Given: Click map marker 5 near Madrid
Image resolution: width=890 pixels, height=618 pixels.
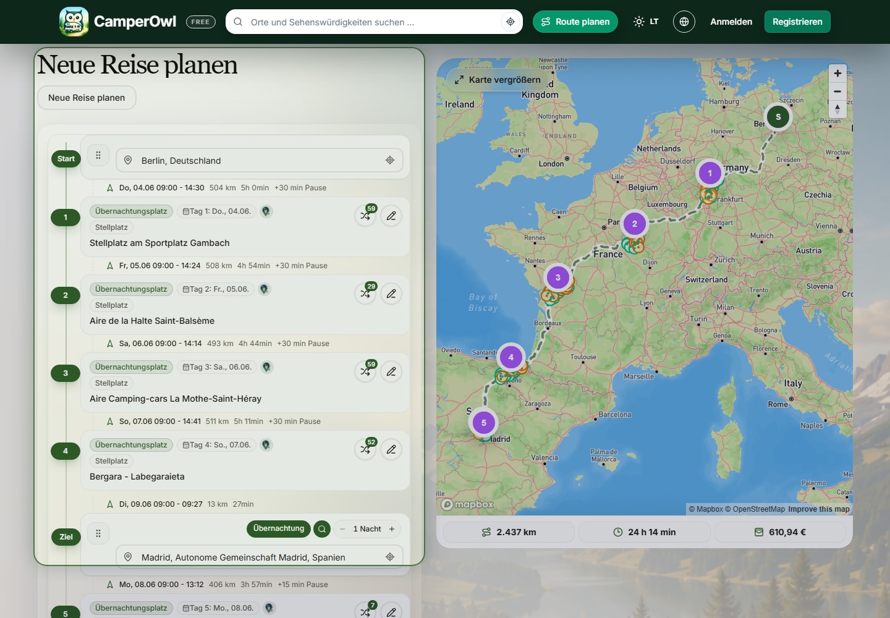Looking at the screenshot, I should [x=484, y=423].
